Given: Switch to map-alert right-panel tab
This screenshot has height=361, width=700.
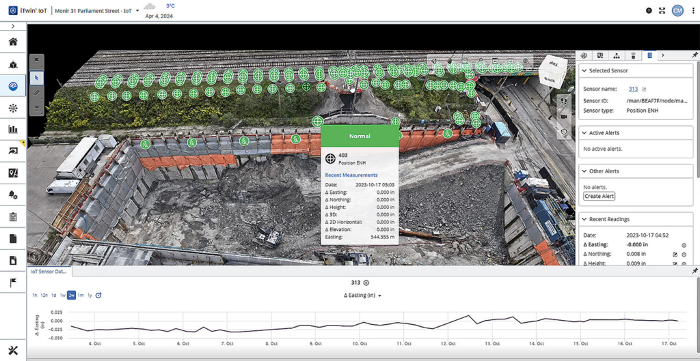Looking at the screenshot, I should (600, 55).
